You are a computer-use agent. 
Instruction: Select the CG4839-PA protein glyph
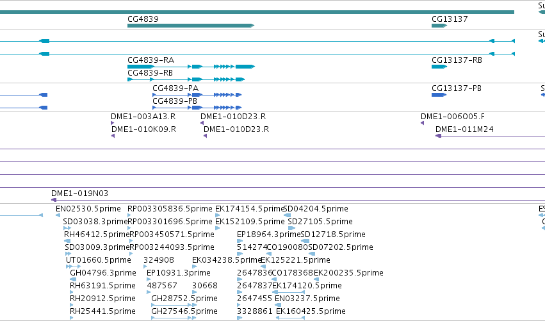pos(197,95)
